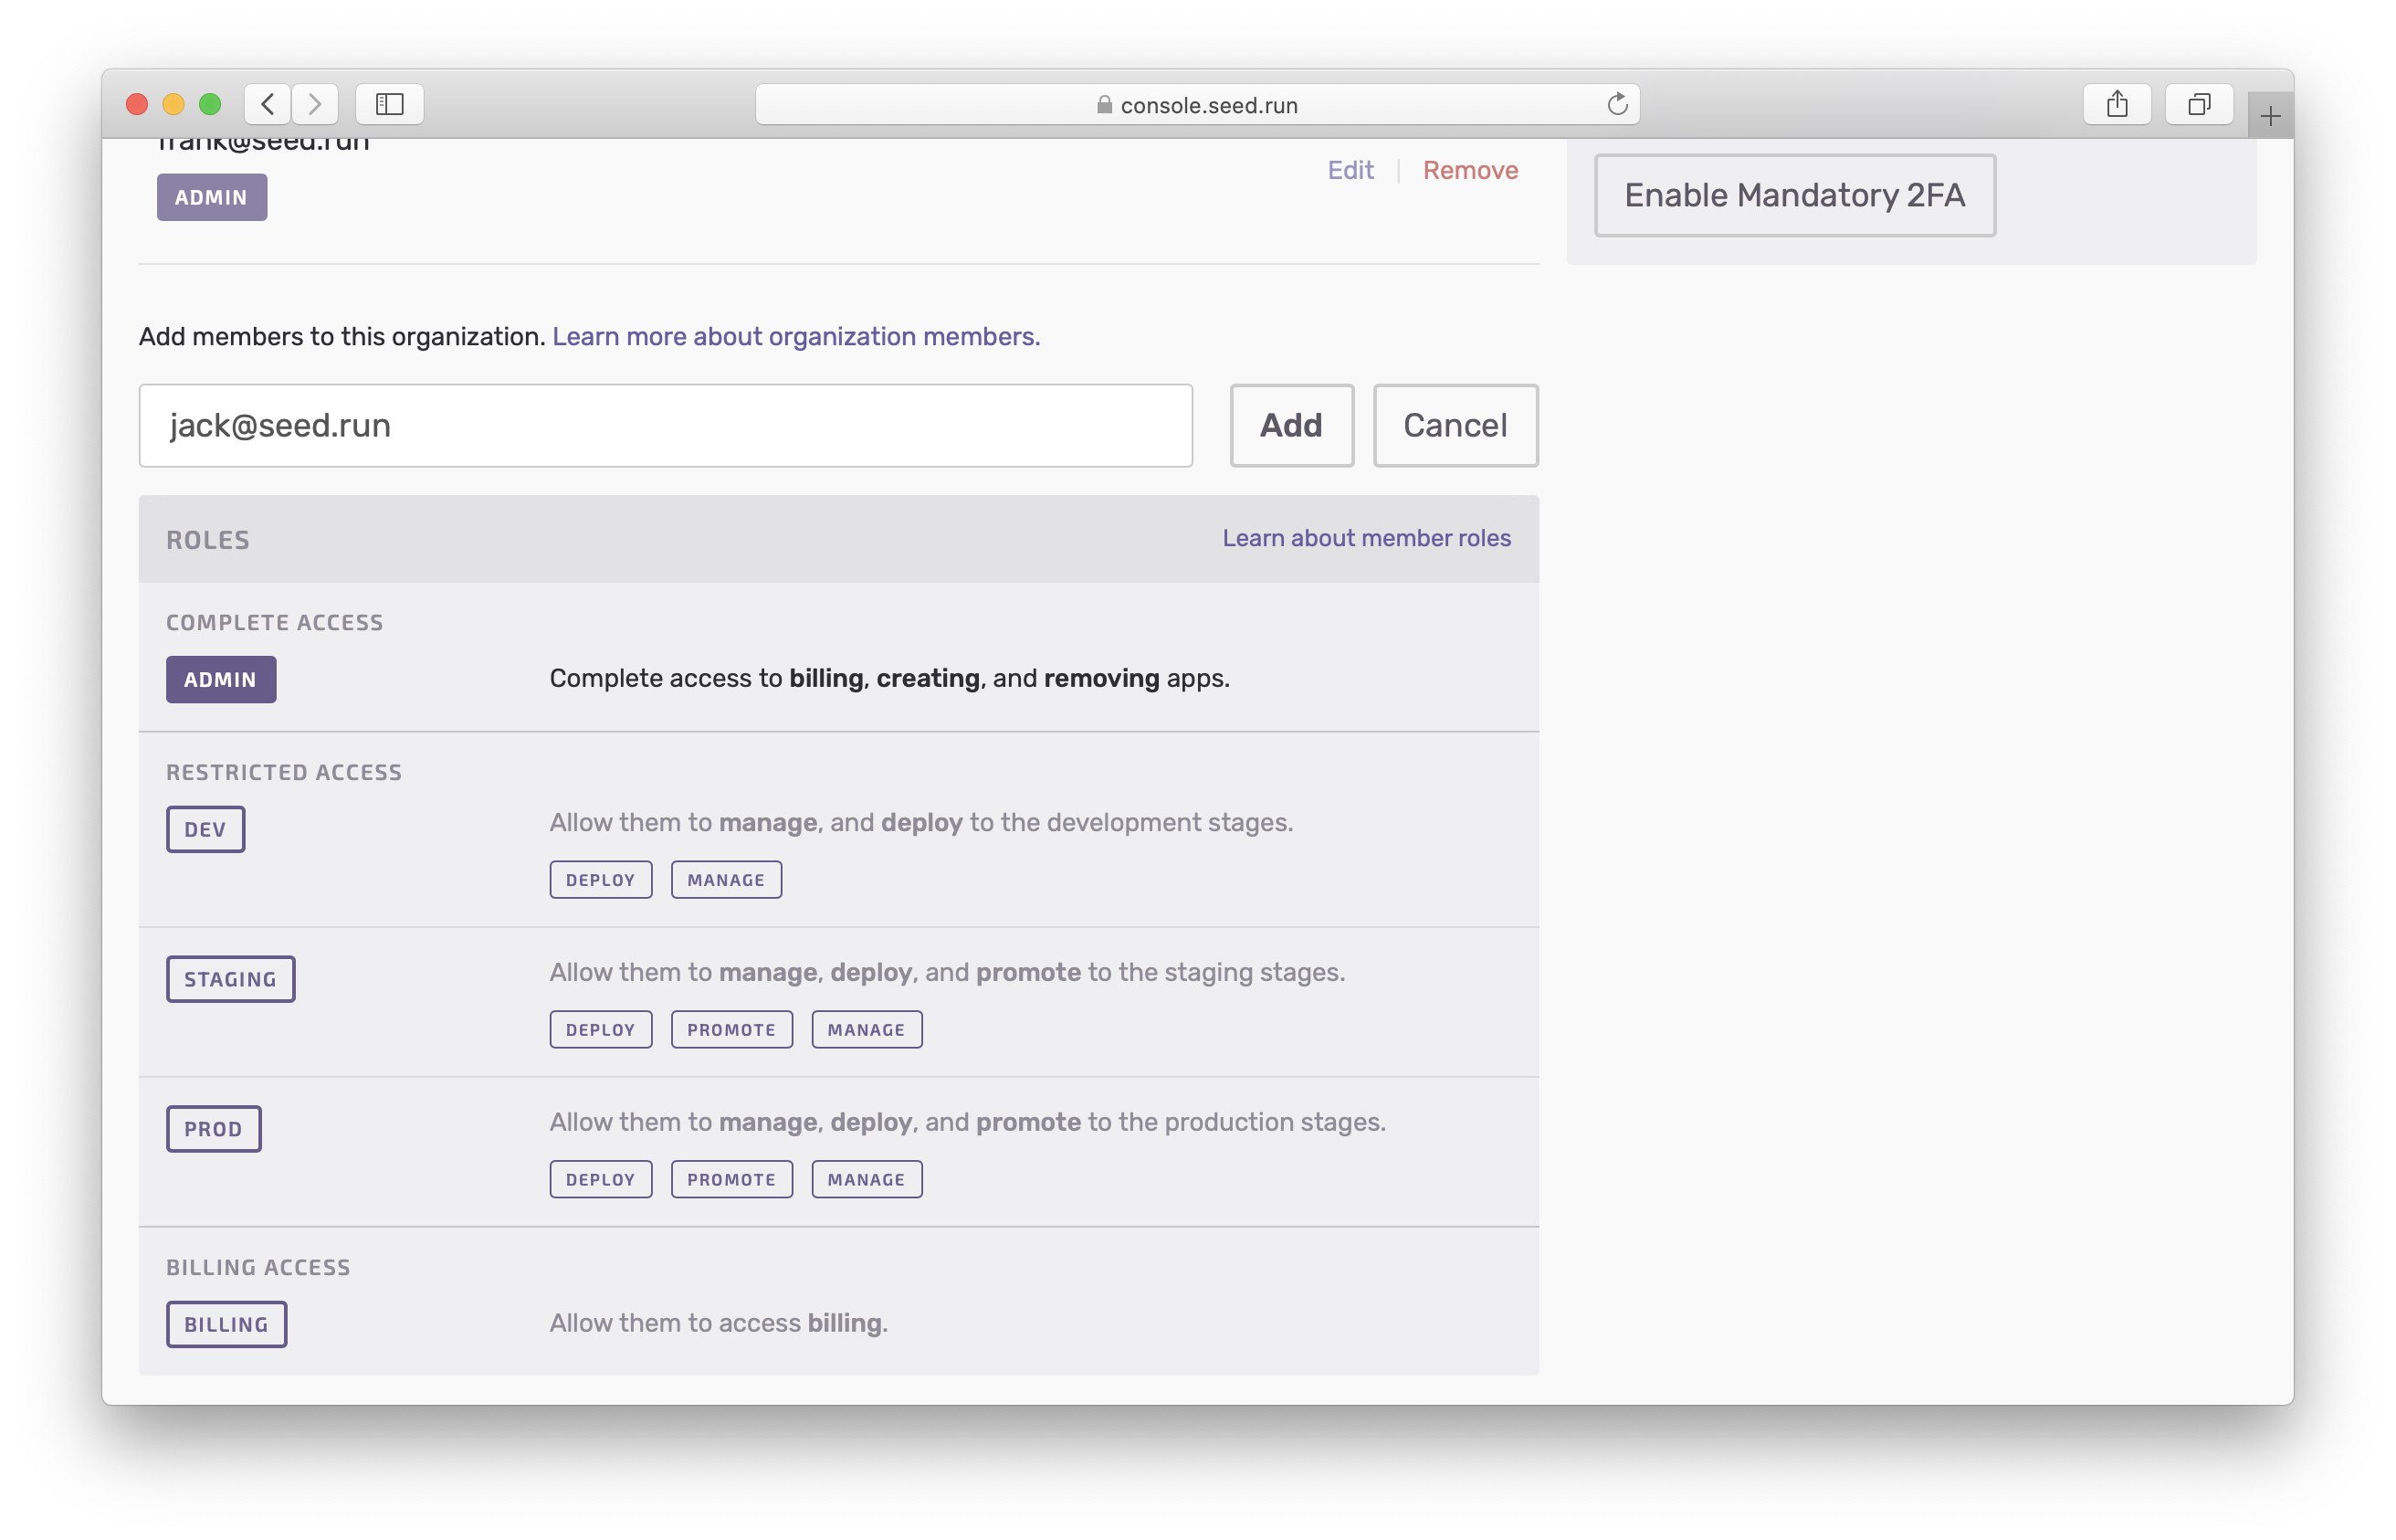The height and width of the screenshot is (1540, 2396).
Task: Go back with Safari's back arrow
Action: pyautogui.click(x=267, y=104)
